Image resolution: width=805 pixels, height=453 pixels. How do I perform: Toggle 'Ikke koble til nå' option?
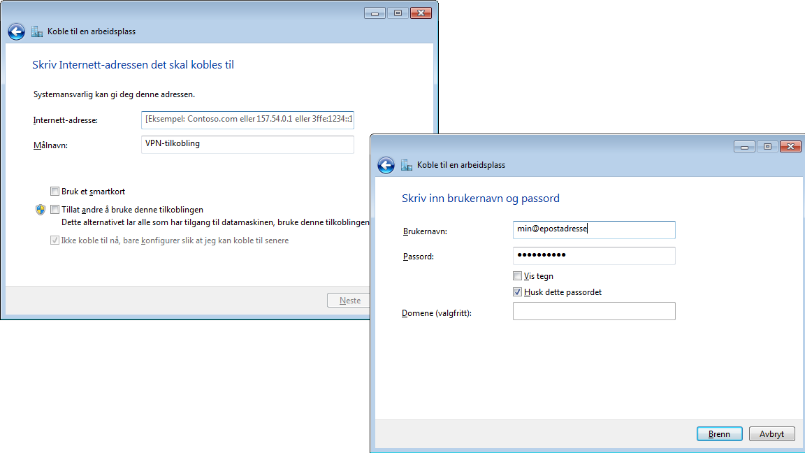55,240
